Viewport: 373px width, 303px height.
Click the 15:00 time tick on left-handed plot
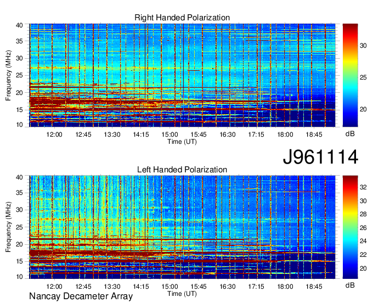click(x=169, y=286)
